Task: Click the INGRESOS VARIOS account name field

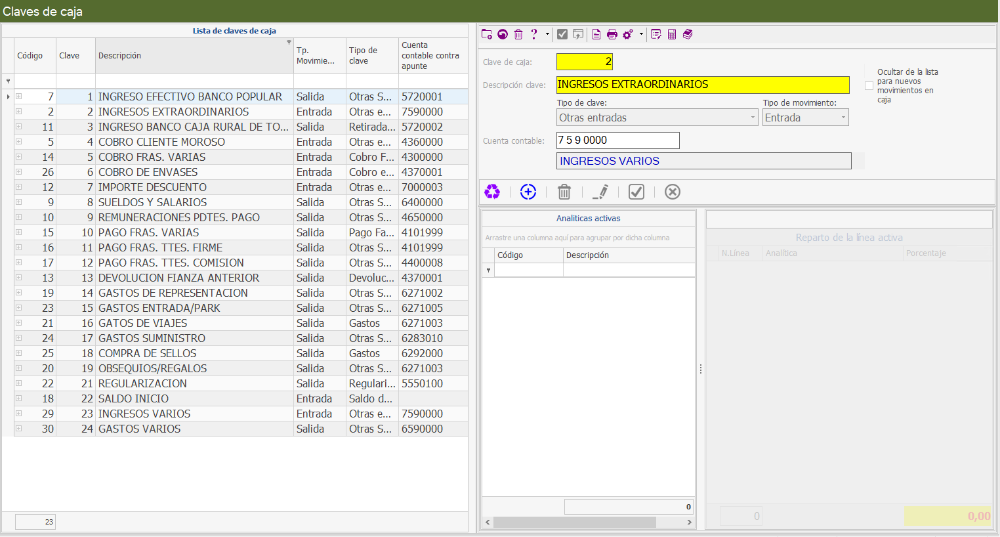Action: [x=703, y=161]
